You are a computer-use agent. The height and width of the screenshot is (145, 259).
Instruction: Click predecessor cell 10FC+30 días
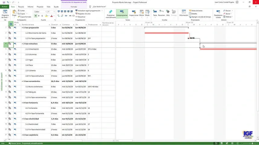pyautogui.click(x=94, y=87)
